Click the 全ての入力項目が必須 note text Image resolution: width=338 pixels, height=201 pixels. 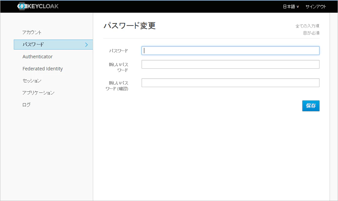(307, 29)
